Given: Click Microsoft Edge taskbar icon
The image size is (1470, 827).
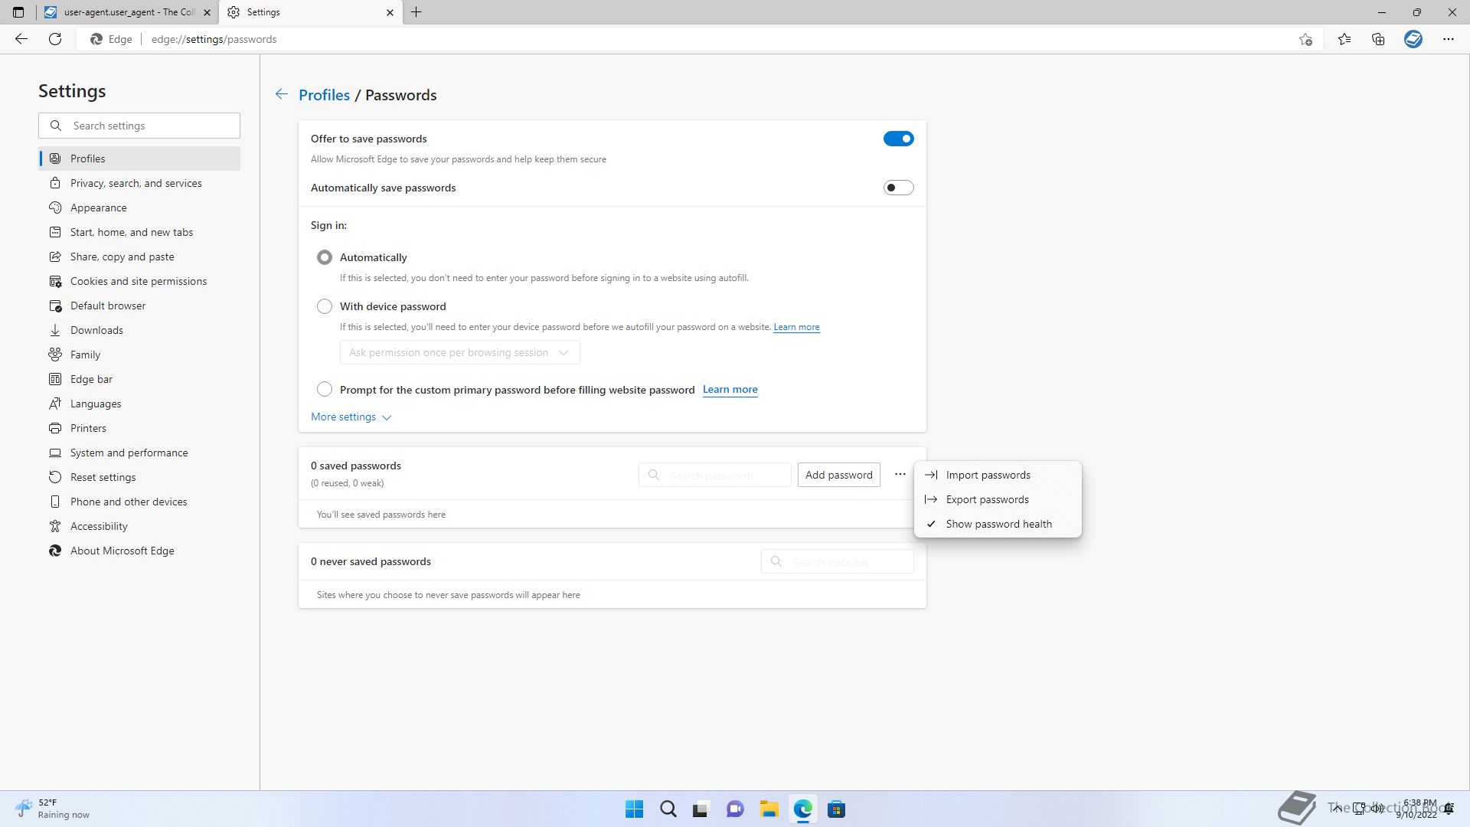Looking at the screenshot, I should click(802, 809).
